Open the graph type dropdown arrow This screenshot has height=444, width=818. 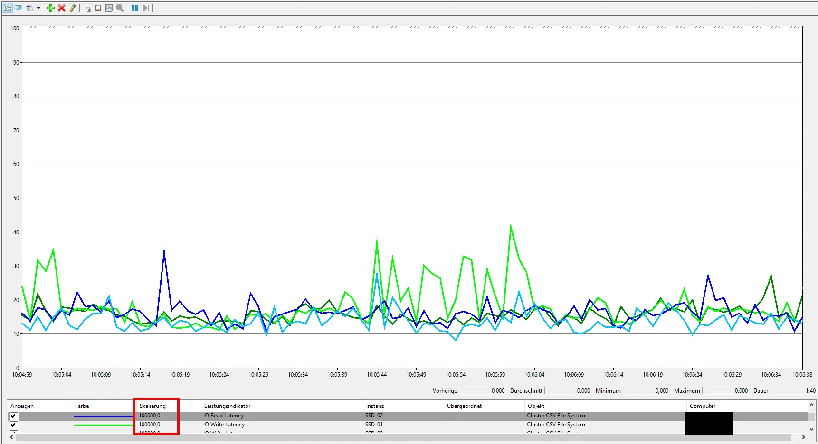[x=38, y=8]
